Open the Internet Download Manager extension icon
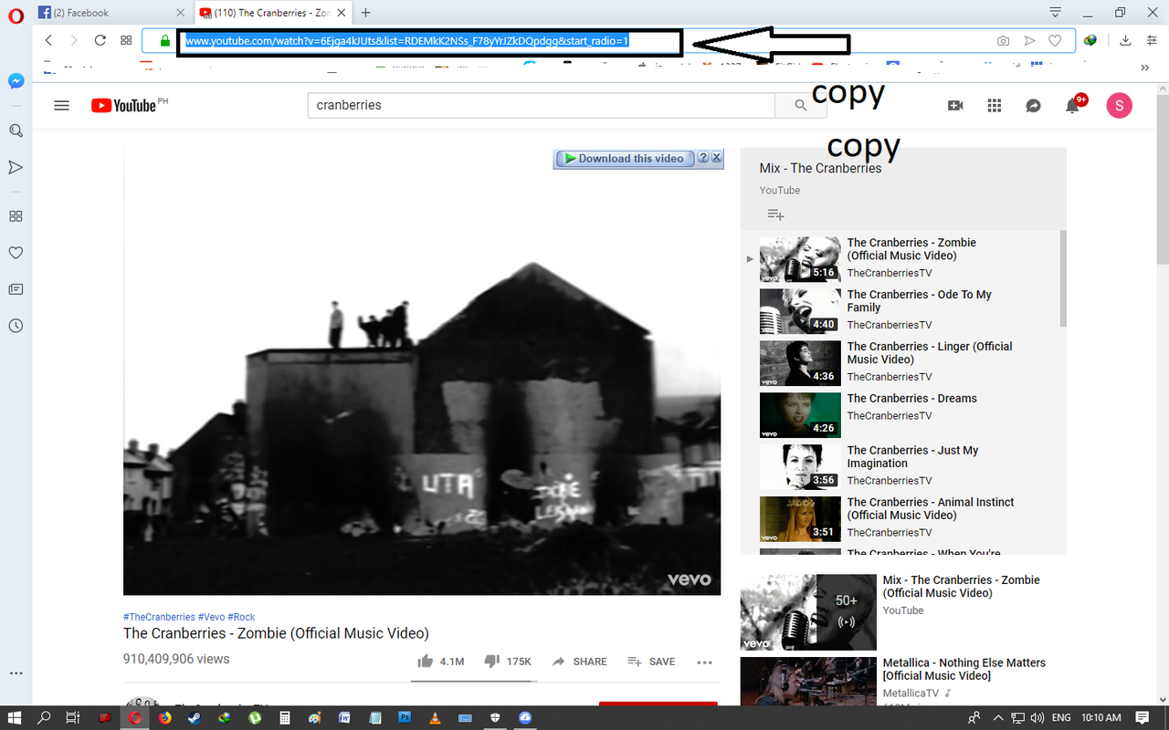 (x=1090, y=40)
